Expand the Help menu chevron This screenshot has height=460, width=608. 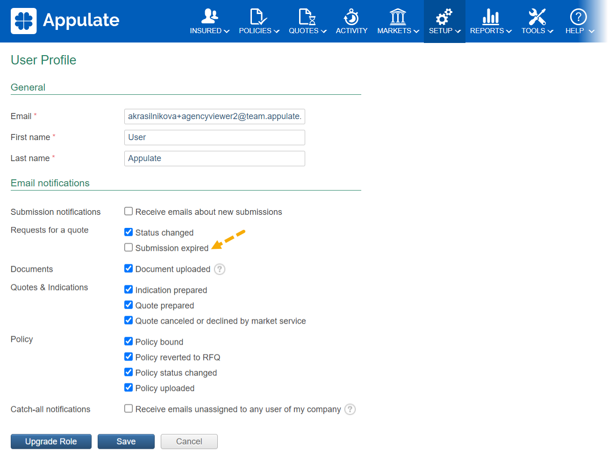[592, 31]
